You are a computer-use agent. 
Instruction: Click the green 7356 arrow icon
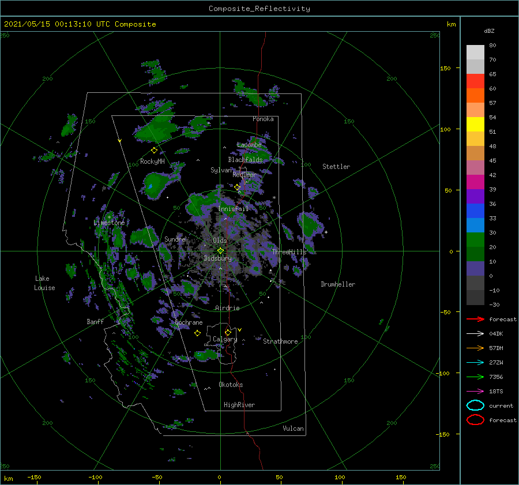click(x=475, y=377)
